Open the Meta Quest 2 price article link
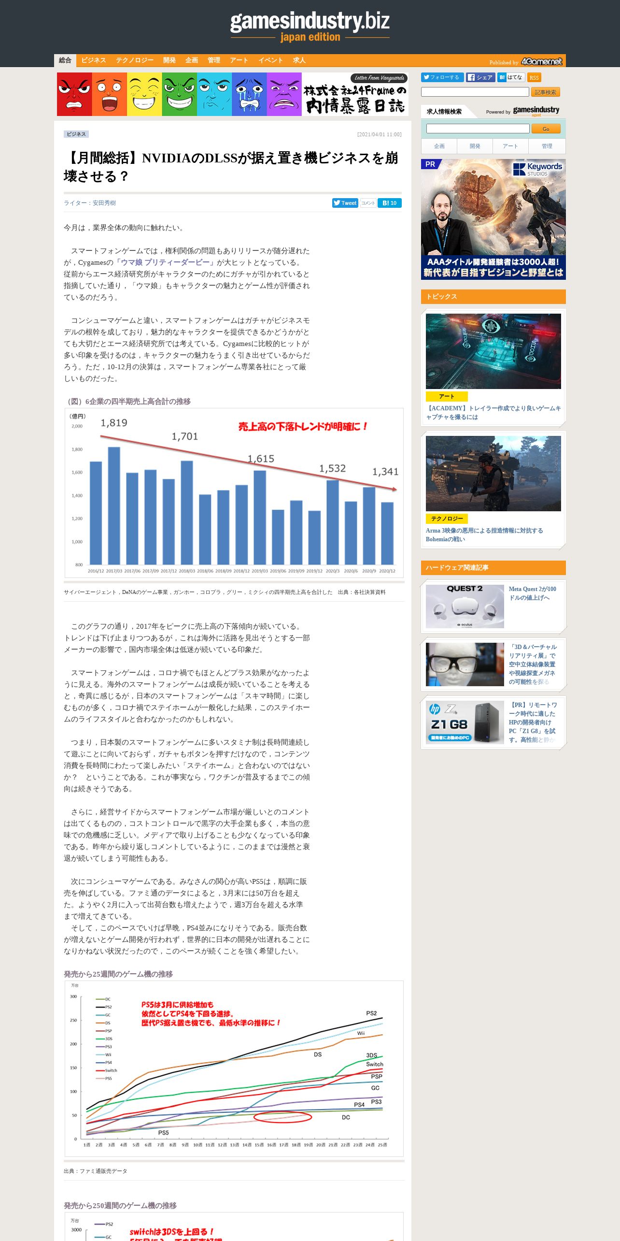This screenshot has height=1241, width=620. tap(533, 593)
